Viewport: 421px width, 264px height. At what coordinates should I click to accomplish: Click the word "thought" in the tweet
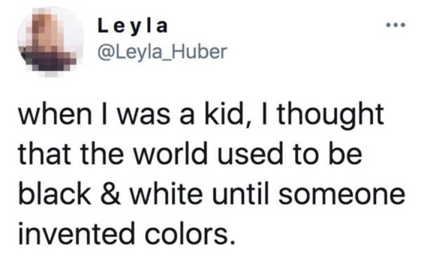(x=330, y=116)
